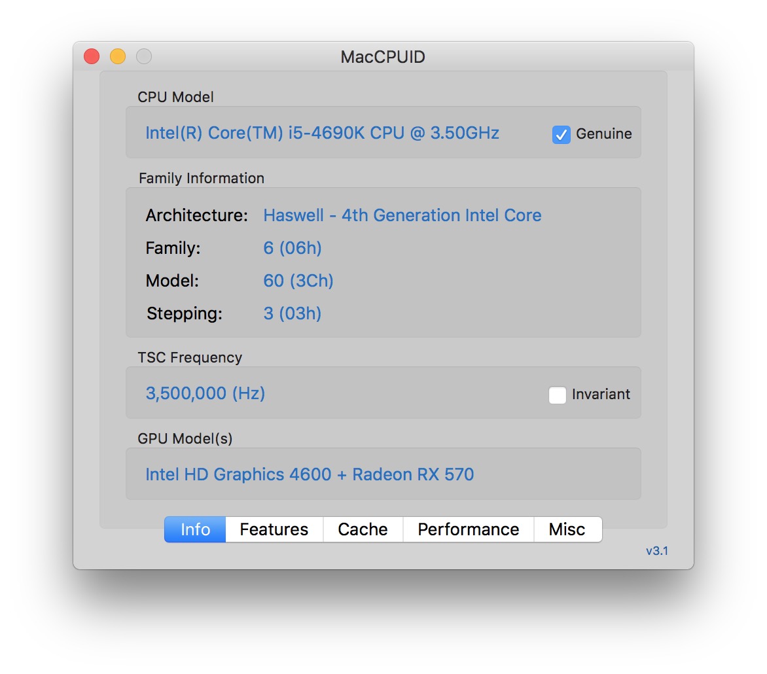767x674 pixels.
Task: Enable the Invariant checkbox
Action: [557, 395]
